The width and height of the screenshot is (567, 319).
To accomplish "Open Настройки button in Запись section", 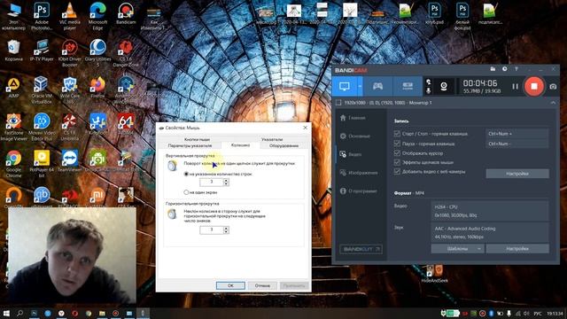I will tap(517, 174).
